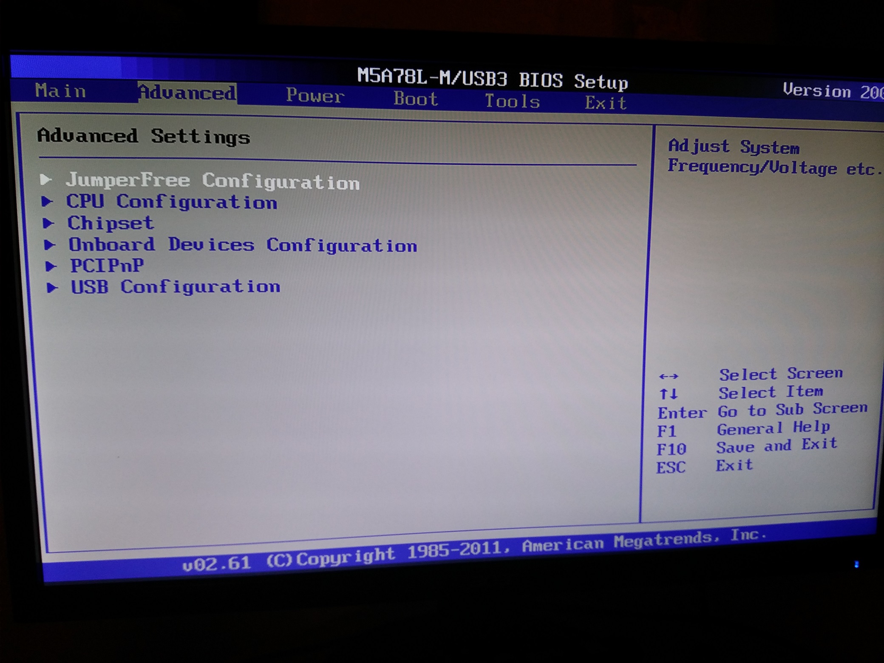Open the Exit tab
Viewport: 884px width, 663px height.
tap(606, 103)
